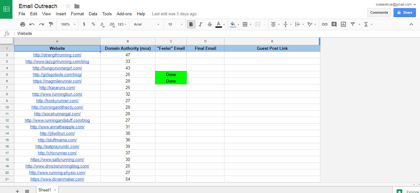This screenshot has width=420, height=193.
Task: Click the blue Share button
Action: (x=404, y=12)
